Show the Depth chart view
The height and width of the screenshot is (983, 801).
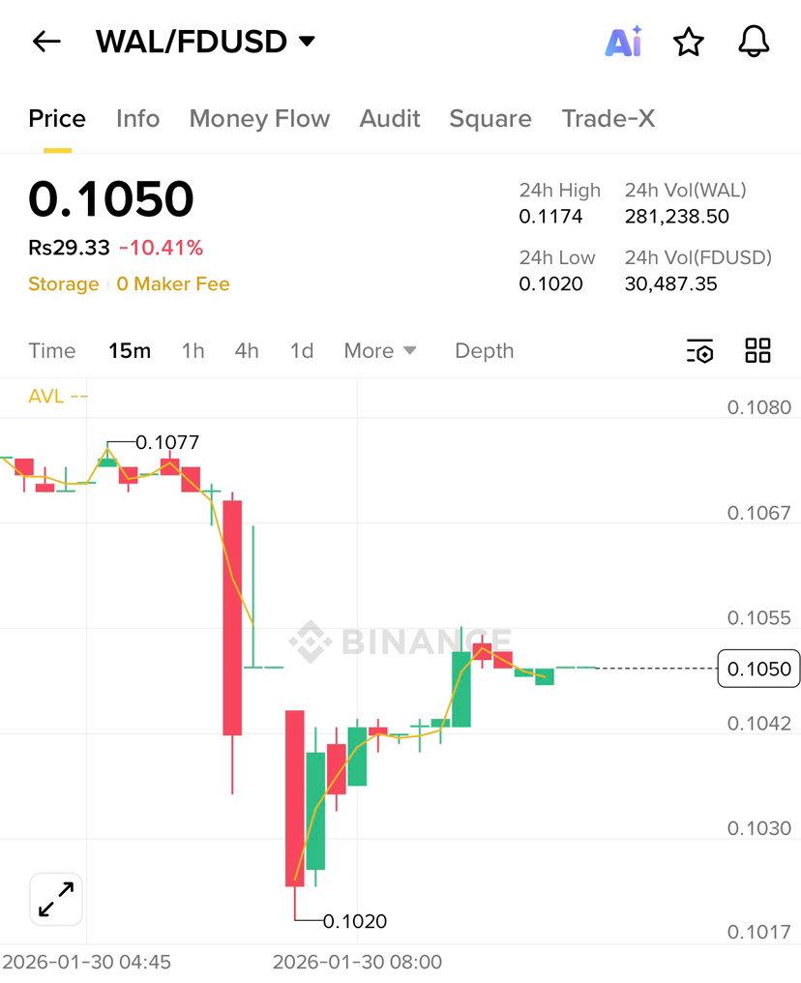[x=485, y=351]
